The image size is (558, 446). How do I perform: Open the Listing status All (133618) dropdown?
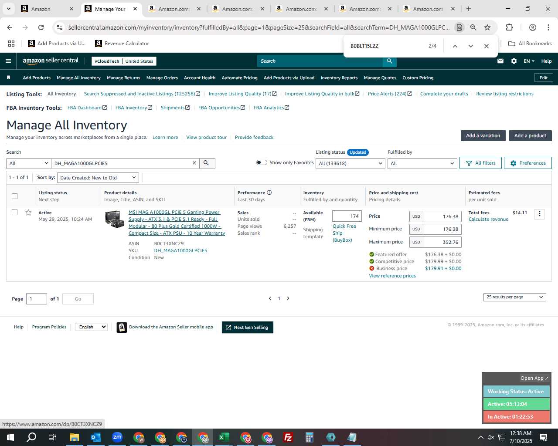(350, 163)
